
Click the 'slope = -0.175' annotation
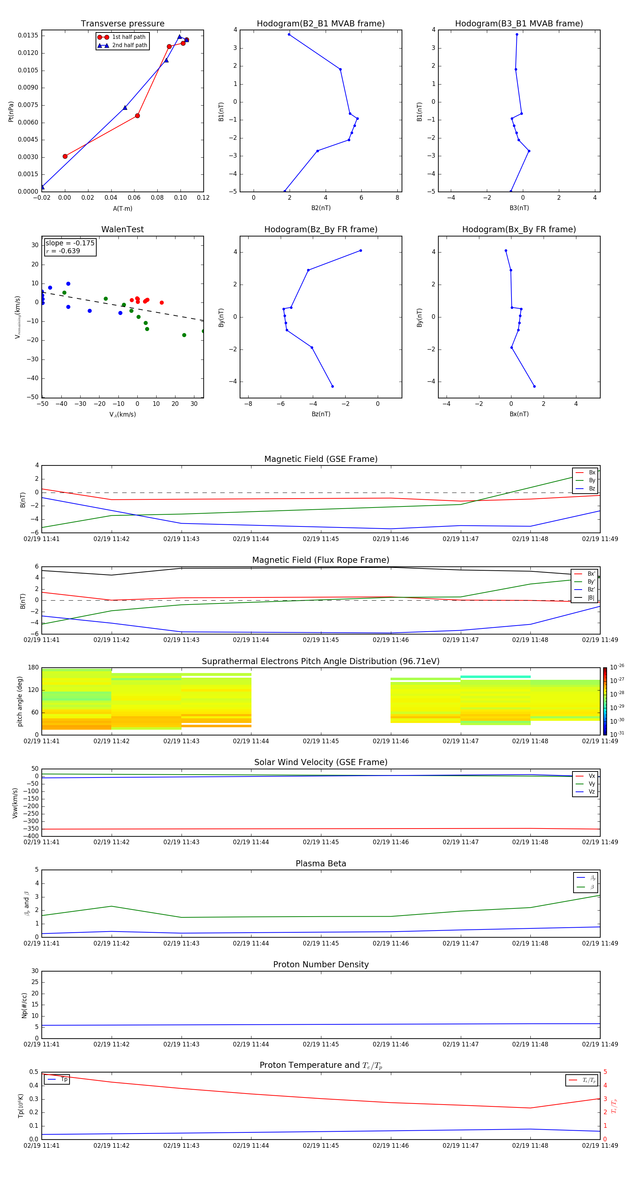pyautogui.click(x=70, y=243)
